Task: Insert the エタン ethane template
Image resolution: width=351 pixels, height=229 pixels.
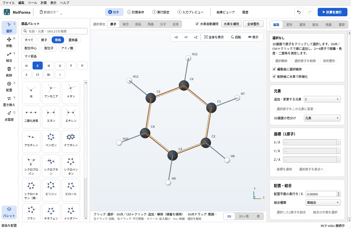Action: (x=51, y=117)
